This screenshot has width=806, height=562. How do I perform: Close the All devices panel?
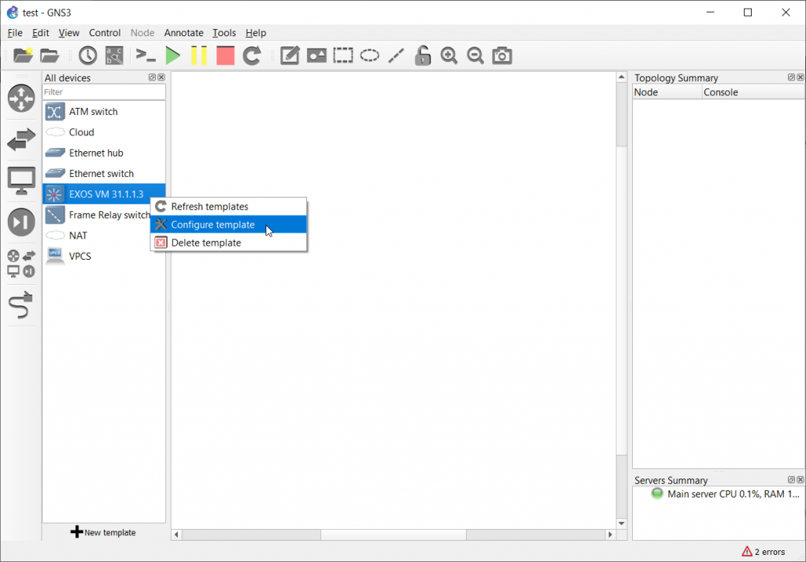point(161,77)
